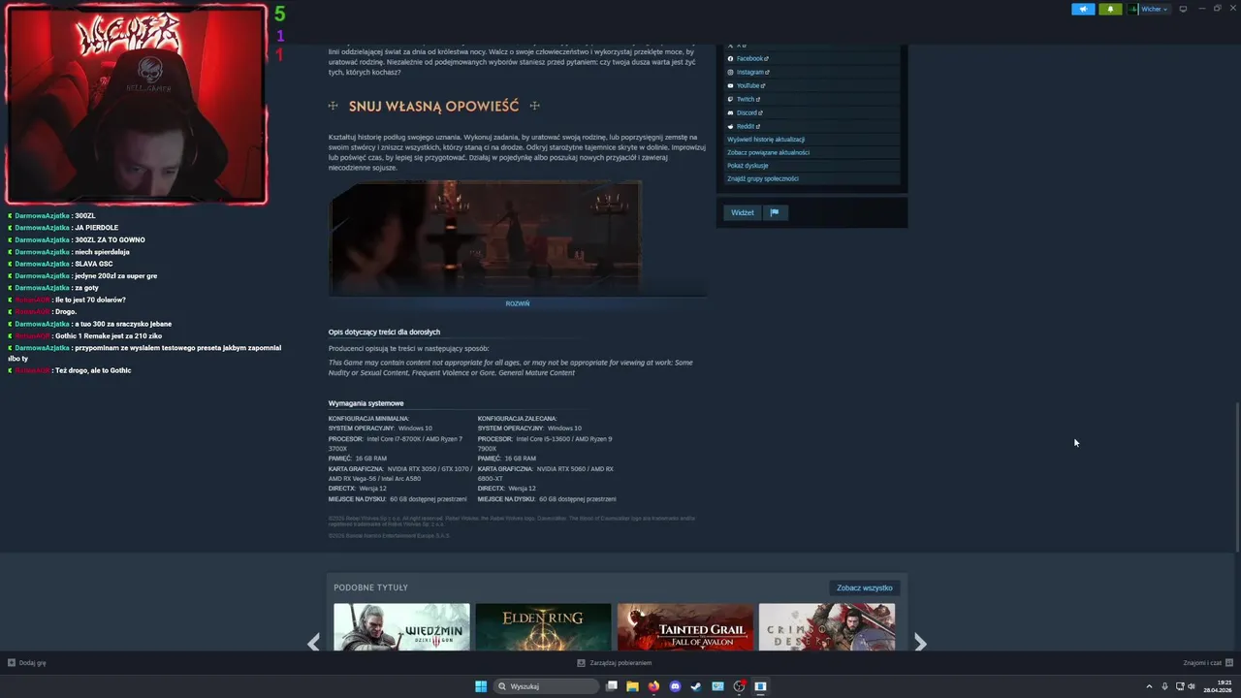Click Zarządzaj pobieraniem

pyautogui.click(x=614, y=663)
